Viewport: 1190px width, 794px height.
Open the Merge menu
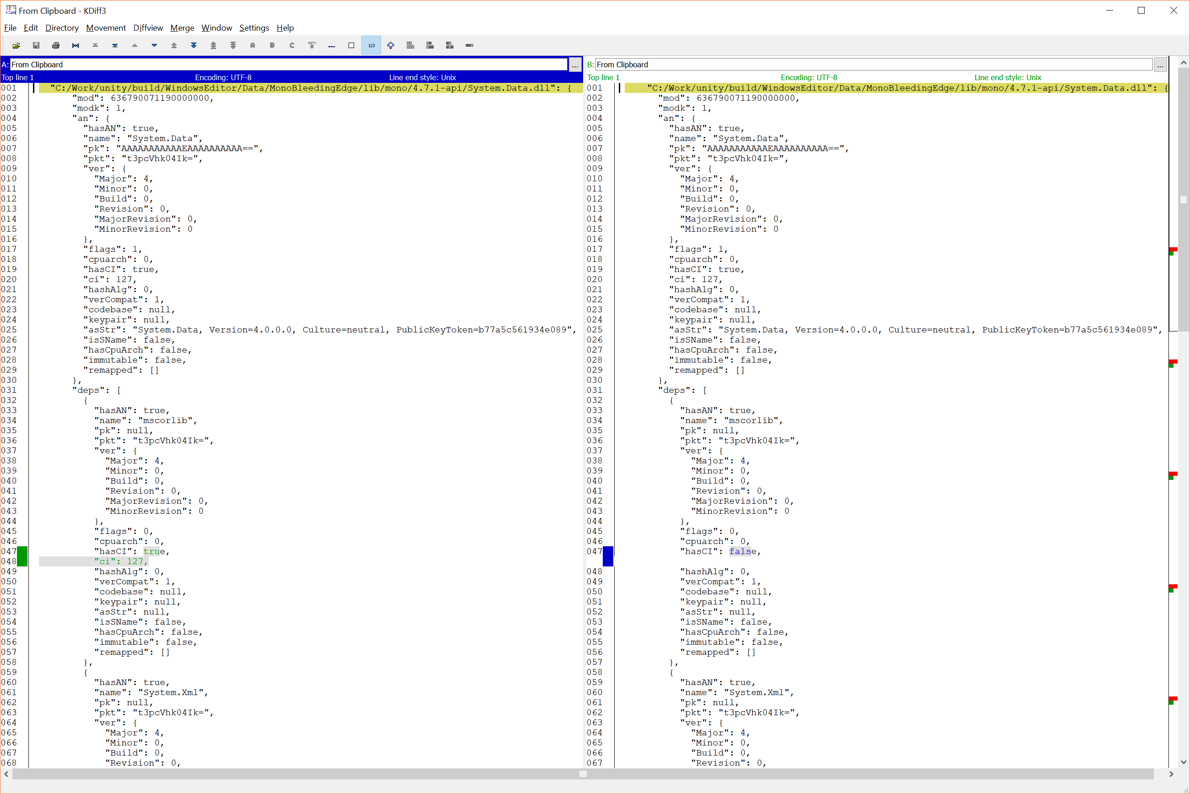(182, 28)
